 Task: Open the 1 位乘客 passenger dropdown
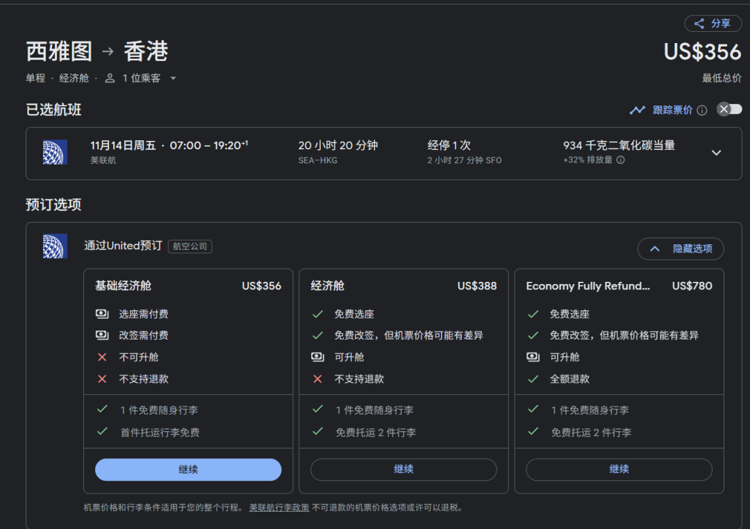coord(173,78)
